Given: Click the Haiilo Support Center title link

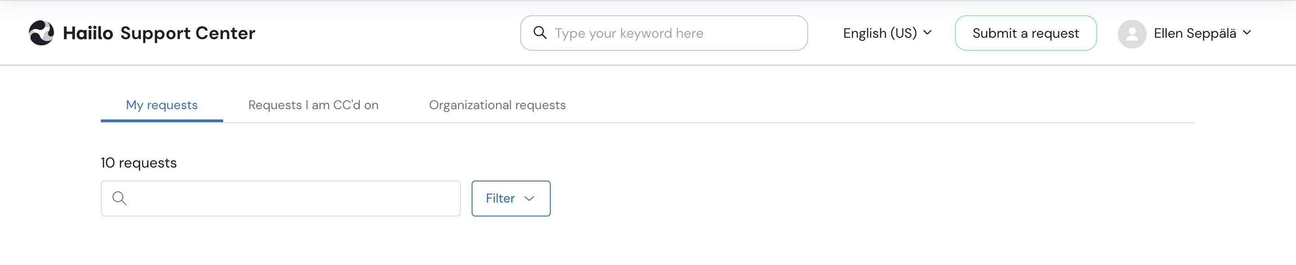Looking at the screenshot, I should tap(159, 33).
